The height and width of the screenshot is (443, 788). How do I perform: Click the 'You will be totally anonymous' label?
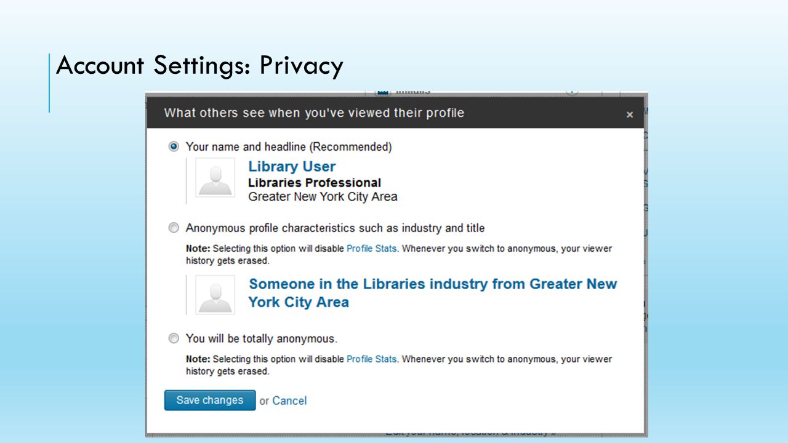[x=262, y=339]
